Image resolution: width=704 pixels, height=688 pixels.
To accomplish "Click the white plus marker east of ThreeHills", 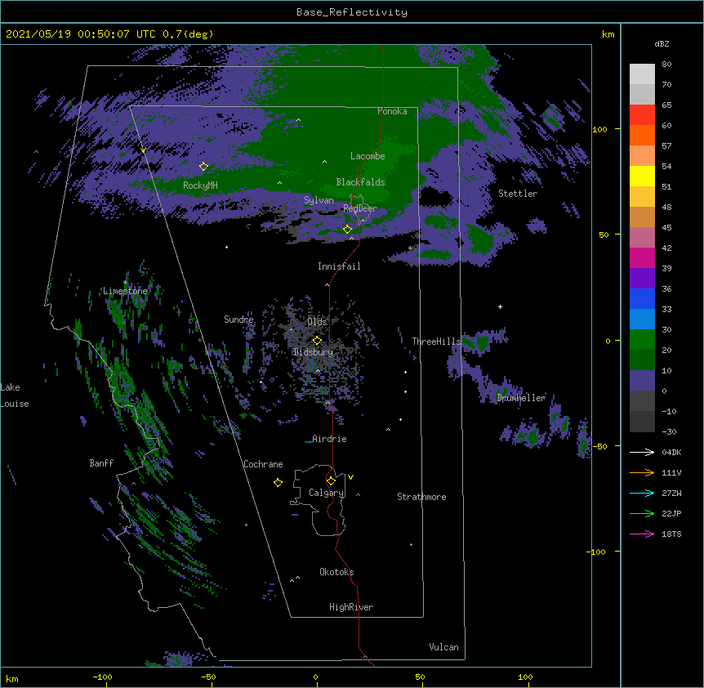I will [x=500, y=306].
